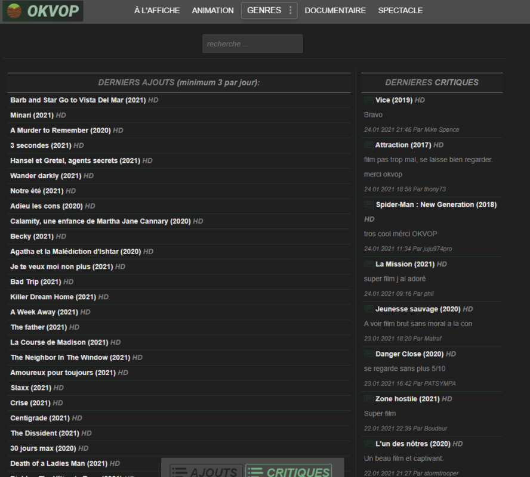Click the OKVOP logo
The width and height of the screenshot is (530, 477).
pyautogui.click(x=43, y=11)
